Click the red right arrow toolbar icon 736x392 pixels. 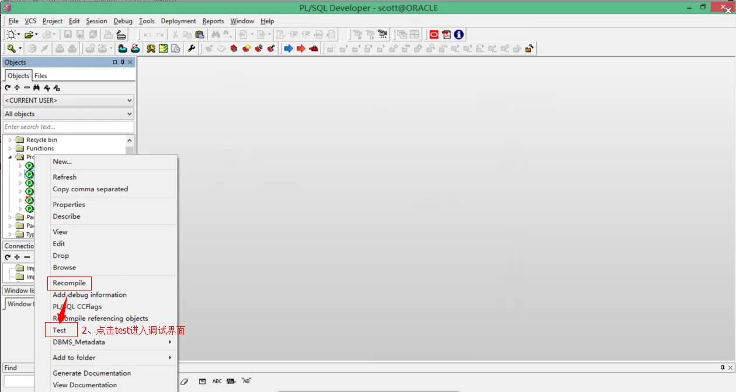point(301,48)
